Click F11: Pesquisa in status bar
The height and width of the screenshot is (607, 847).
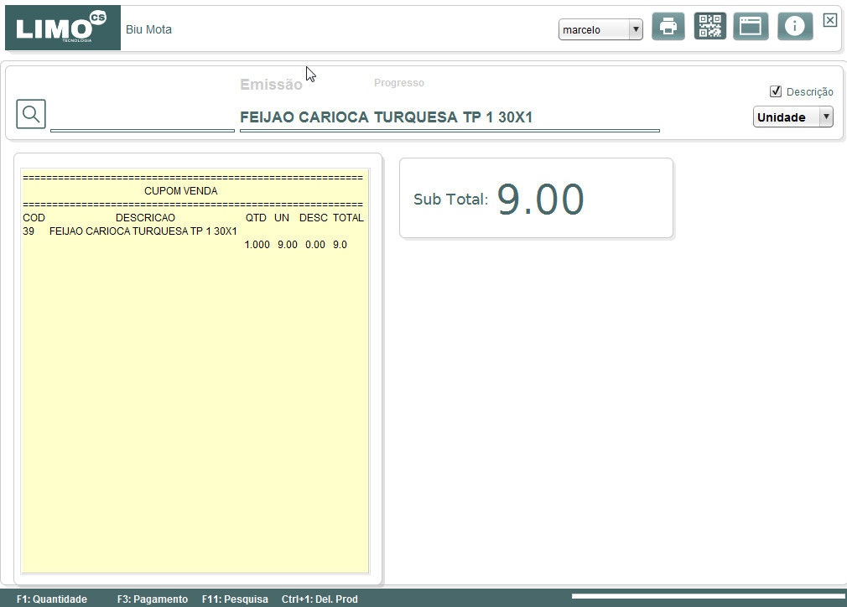pos(235,599)
